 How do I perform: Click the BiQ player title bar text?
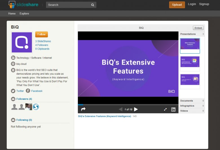141,28
